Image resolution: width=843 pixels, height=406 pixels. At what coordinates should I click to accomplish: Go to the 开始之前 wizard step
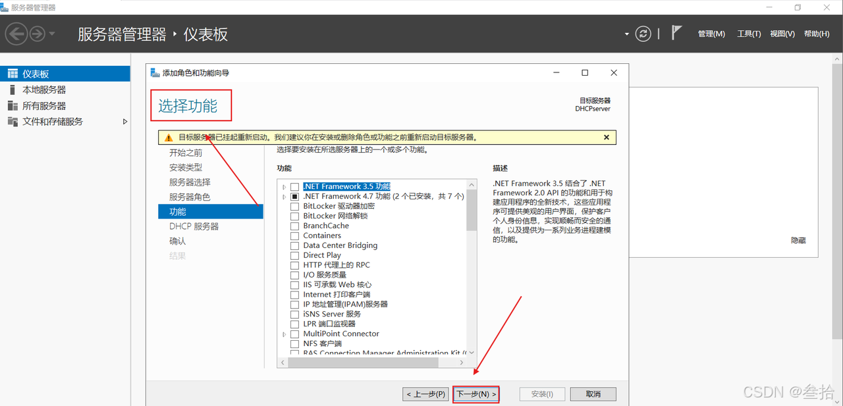(186, 153)
